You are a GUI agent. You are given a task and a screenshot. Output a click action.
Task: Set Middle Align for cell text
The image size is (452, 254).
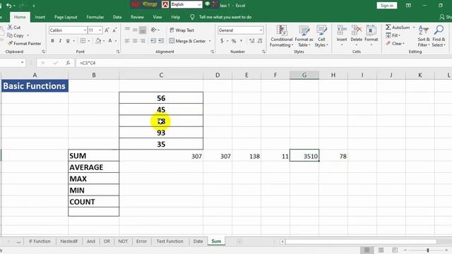[x=135, y=30]
